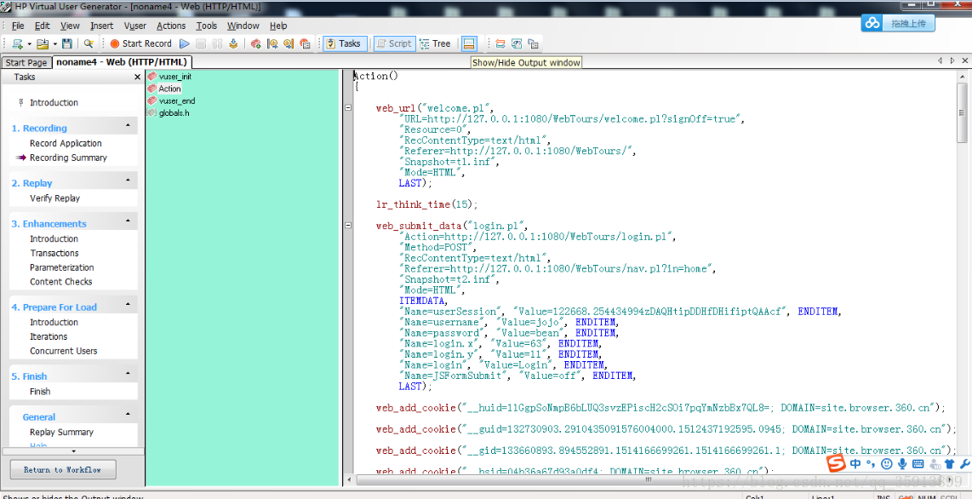Click the Start Record button

point(140,43)
